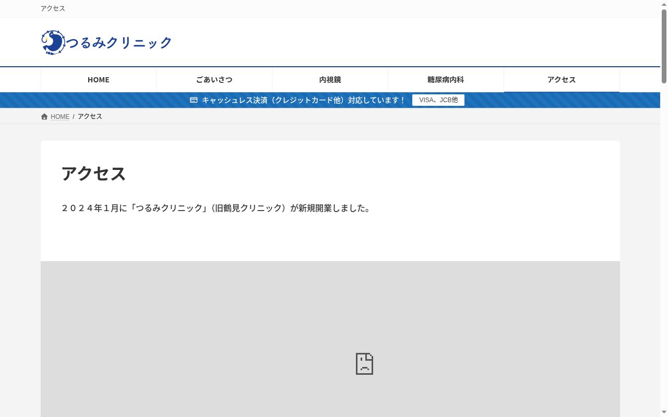This screenshot has height=417, width=668.
Task: Select the 糖尿病内科 menu item
Action: tap(446, 80)
